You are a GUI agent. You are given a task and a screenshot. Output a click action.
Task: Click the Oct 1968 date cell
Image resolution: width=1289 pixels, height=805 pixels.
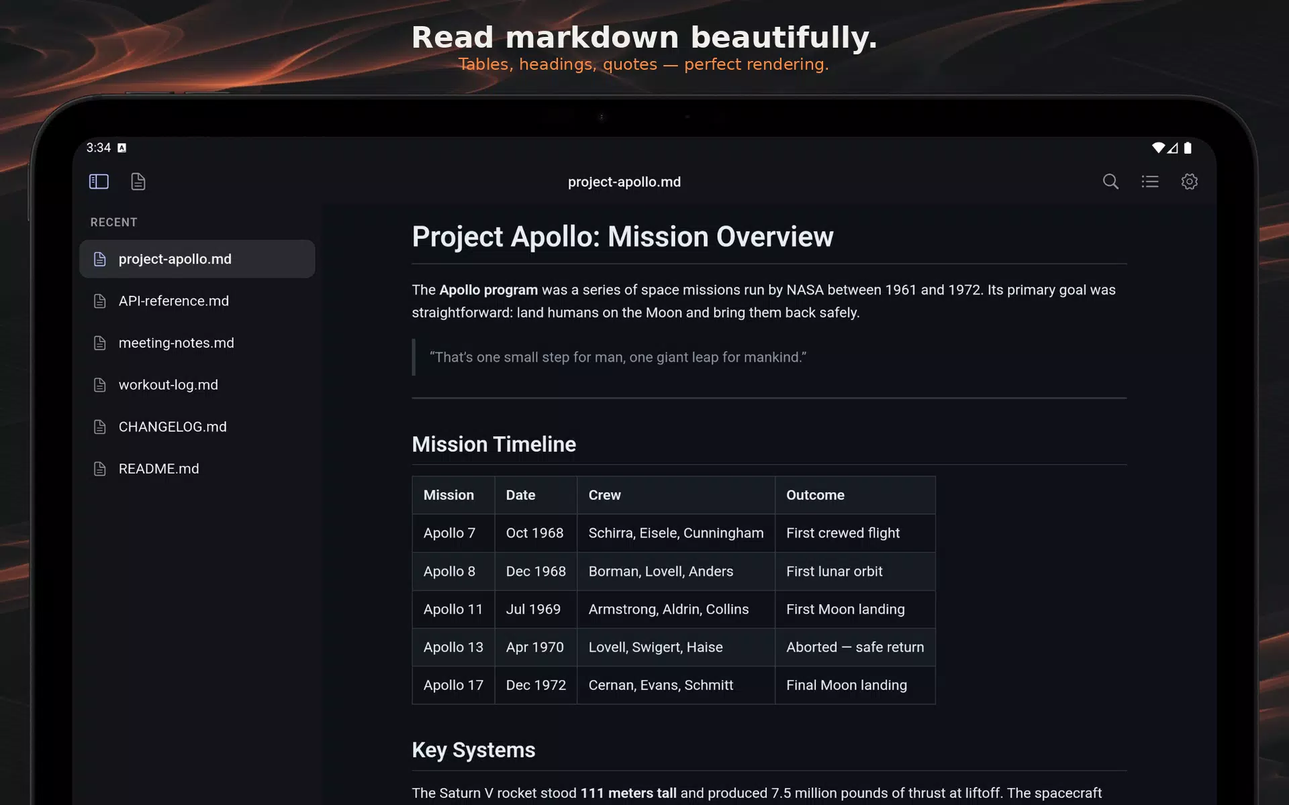pyautogui.click(x=536, y=533)
